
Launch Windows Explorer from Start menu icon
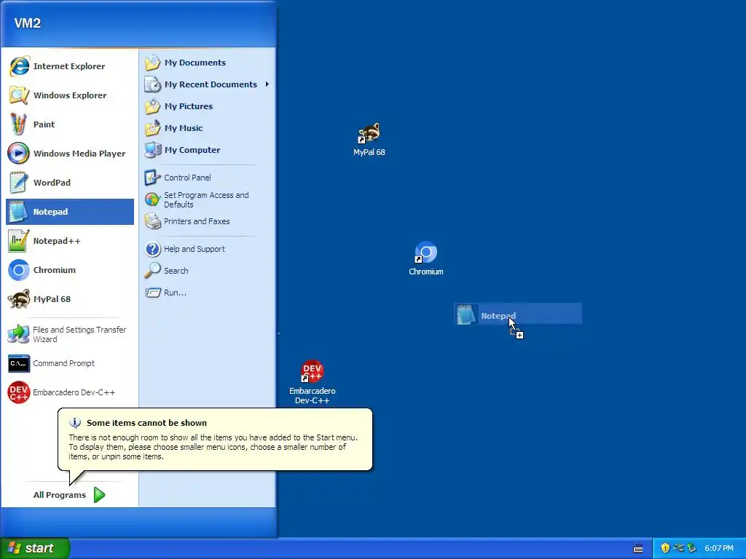pos(19,95)
